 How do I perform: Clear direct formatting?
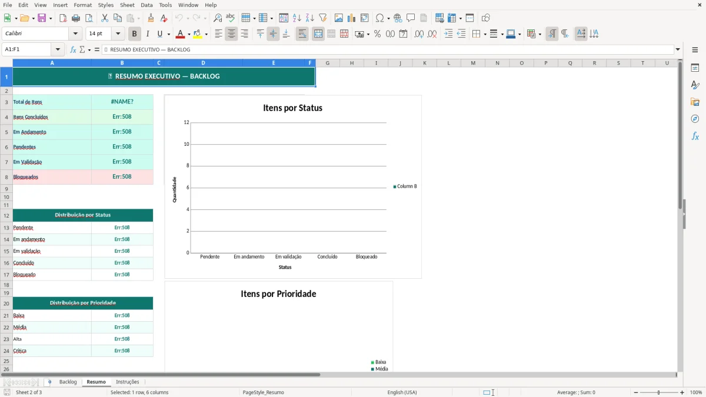(x=164, y=18)
